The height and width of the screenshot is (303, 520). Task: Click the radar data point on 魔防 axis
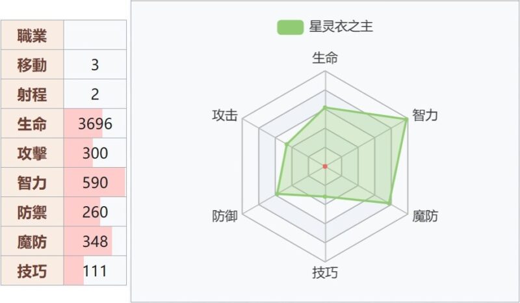coord(389,204)
